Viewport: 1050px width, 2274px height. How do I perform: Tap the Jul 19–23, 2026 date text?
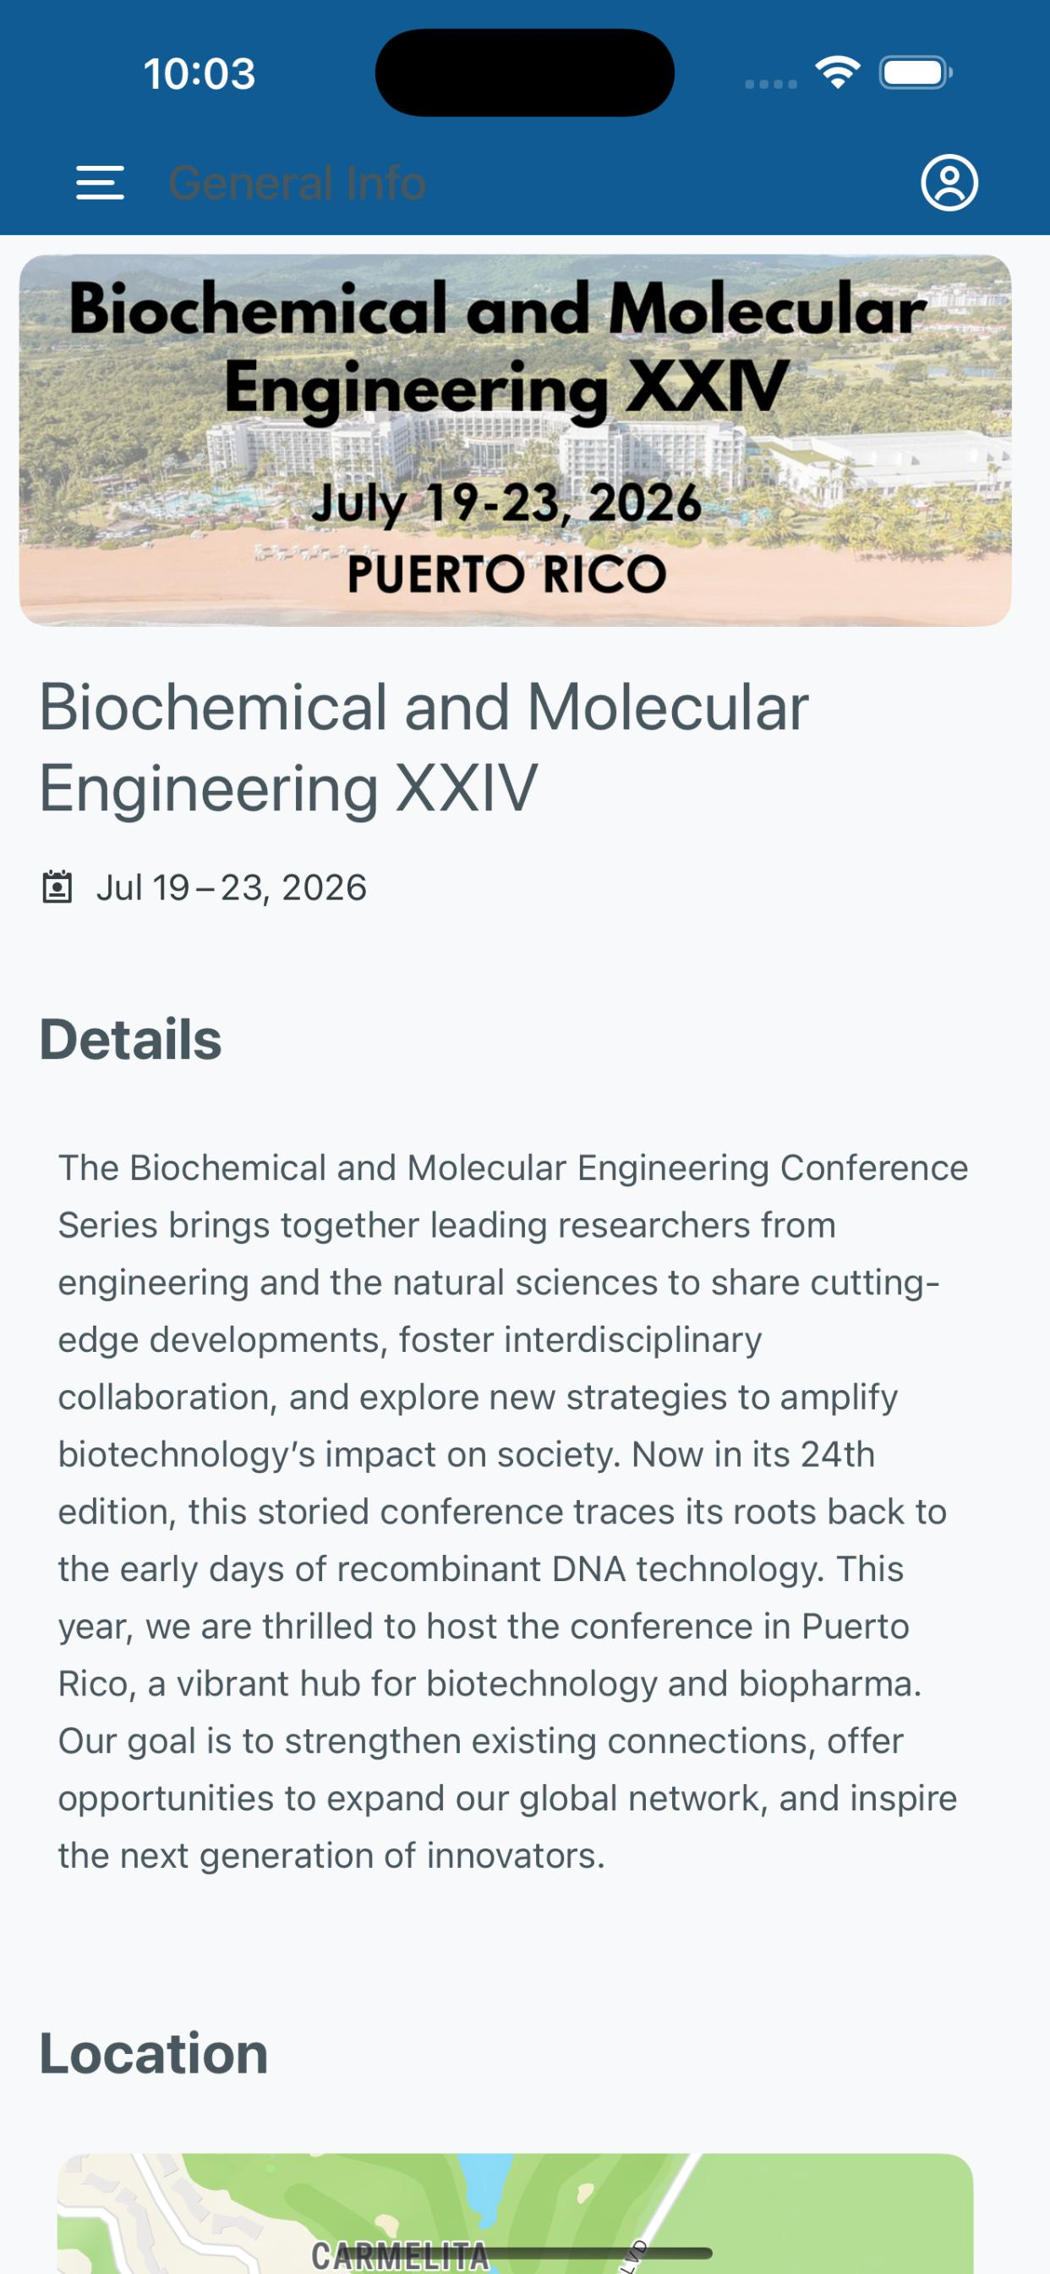coord(231,887)
